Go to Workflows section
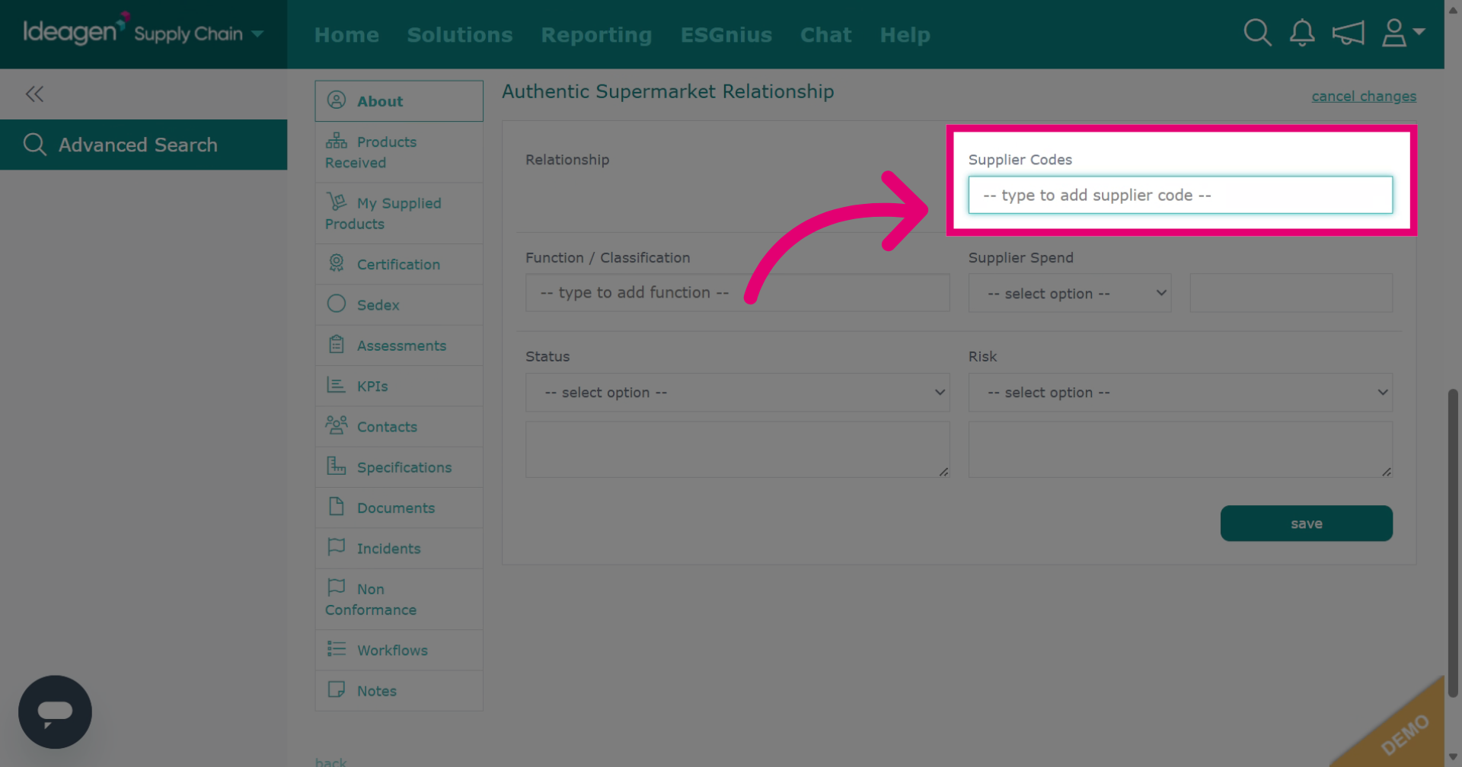This screenshot has width=1462, height=767. 399,650
